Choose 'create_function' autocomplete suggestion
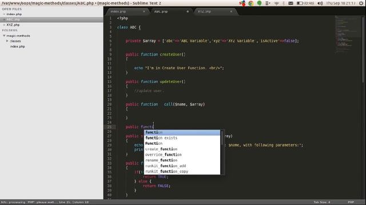 (x=182, y=149)
